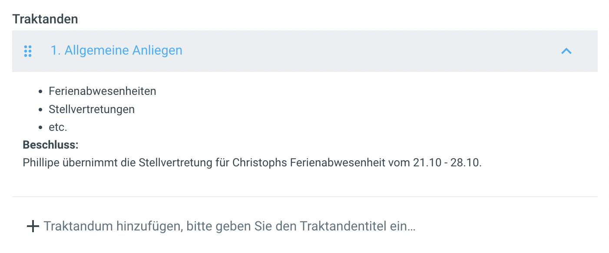Open the "1. Allgemeine Anliegen" title

(116, 51)
